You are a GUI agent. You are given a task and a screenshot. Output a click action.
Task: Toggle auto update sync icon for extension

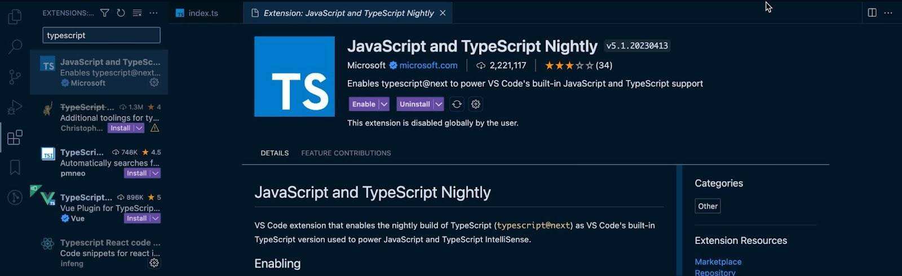click(x=457, y=104)
